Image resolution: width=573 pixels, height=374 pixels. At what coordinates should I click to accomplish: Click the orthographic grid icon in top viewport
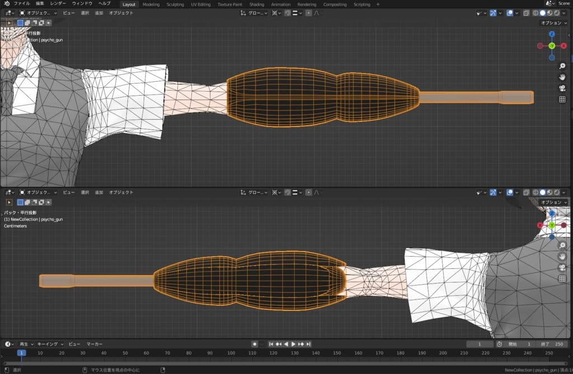pyautogui.click(x=562, y=100)
